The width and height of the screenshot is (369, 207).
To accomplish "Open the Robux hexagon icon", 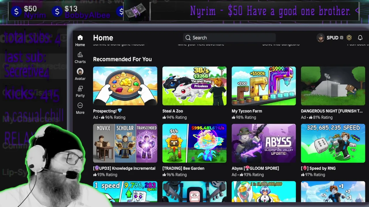I will (x=349, y=38).
